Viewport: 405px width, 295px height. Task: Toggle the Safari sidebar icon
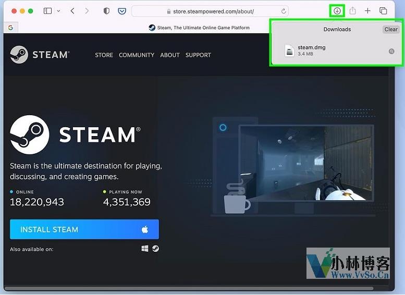click(47, 11)
